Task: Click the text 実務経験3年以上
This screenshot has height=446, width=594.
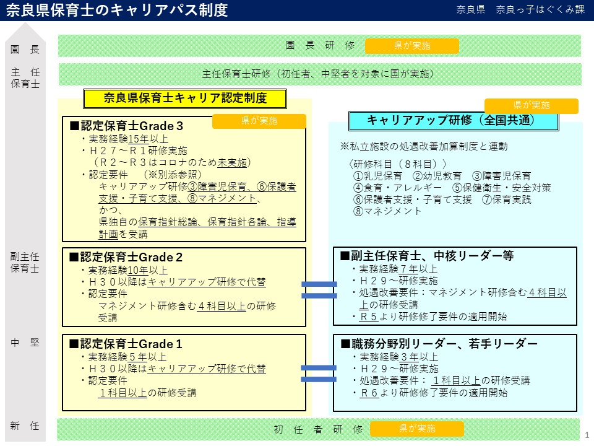Action: (398, 357)
